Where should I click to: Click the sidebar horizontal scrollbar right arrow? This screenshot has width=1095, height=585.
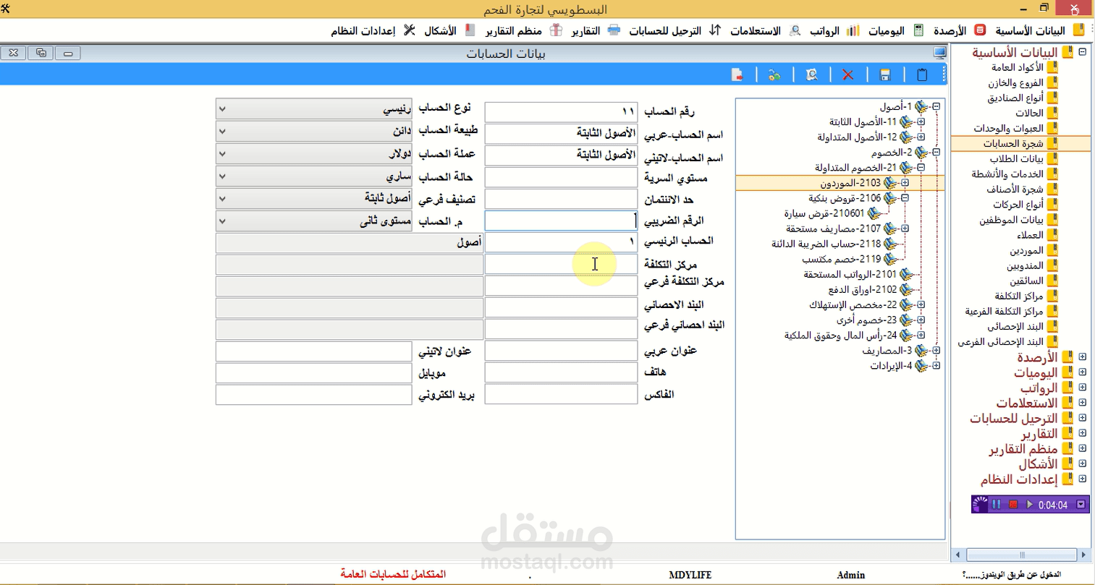(1083, 555)
